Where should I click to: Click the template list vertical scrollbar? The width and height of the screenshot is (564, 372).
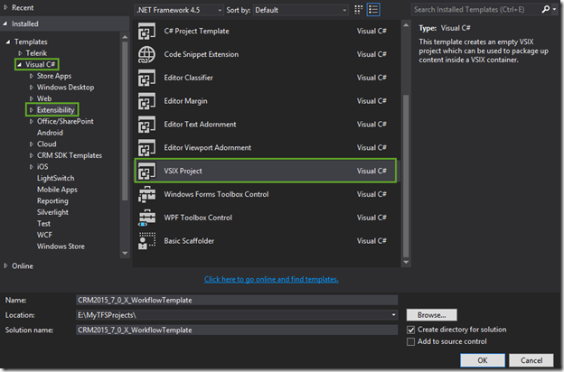[406, 176]
